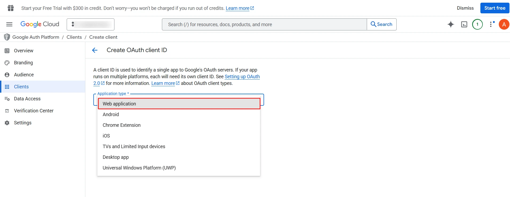Choose Desktop app option
Image resolution: width=510 pixels, height=197 pixels.
[x=179, y=157]
